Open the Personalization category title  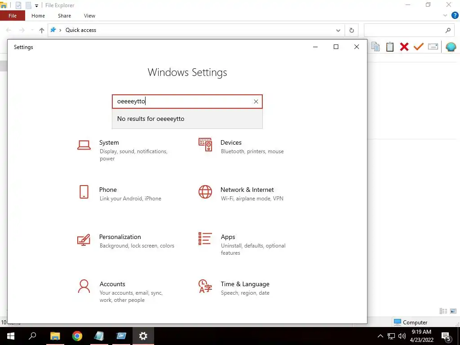tap(120, 237)
